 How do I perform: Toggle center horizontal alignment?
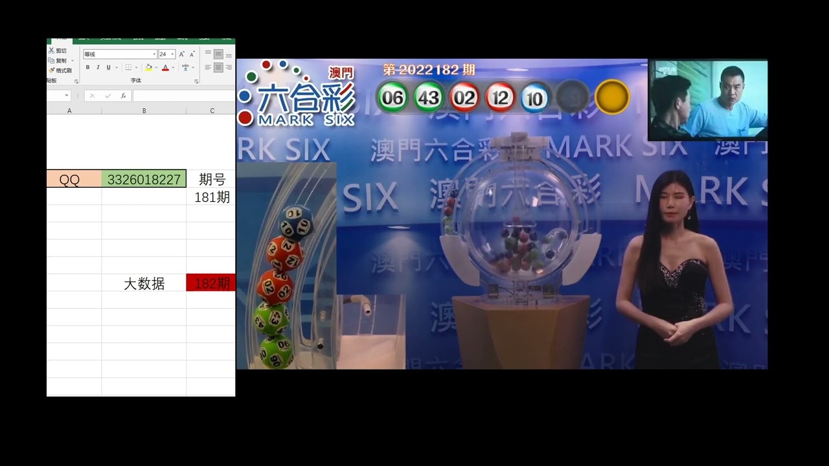(218, 67)
